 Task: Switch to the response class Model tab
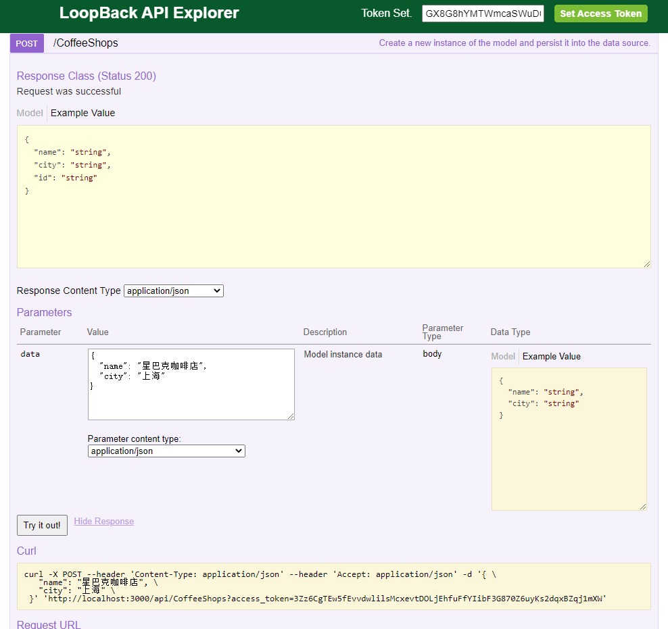[x=30, y=113]
